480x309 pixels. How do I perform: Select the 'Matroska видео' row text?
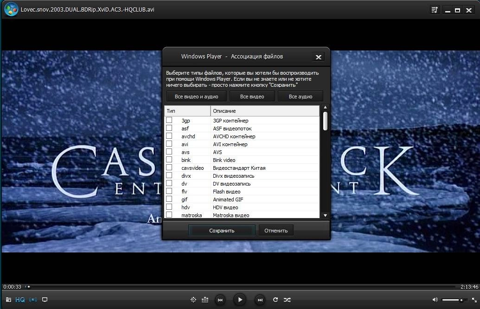pyautogui.click(x=231, y=215)
